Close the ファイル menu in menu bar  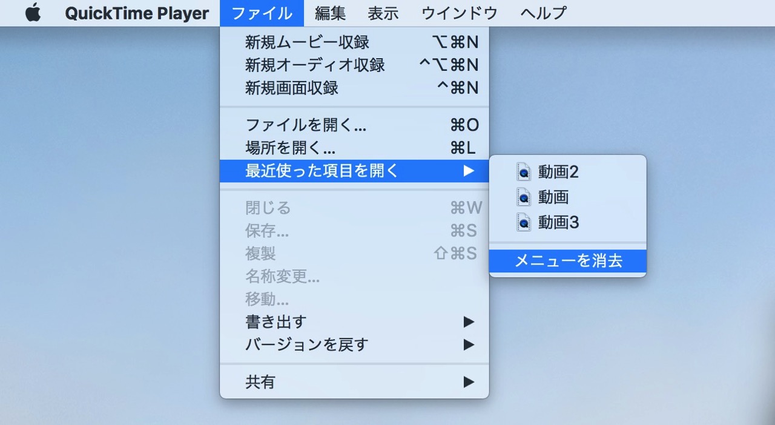[x=262, y=13]
